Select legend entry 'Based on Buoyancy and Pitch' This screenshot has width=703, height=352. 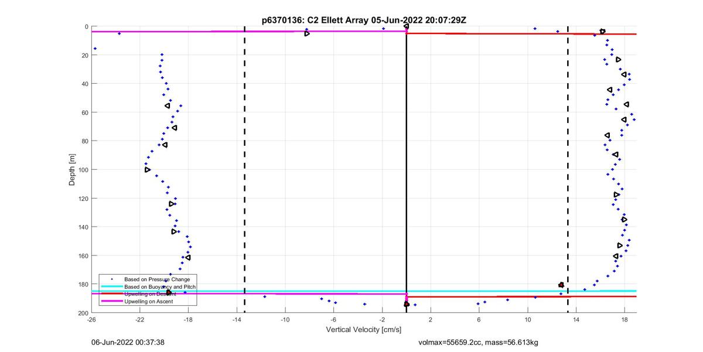160,286
